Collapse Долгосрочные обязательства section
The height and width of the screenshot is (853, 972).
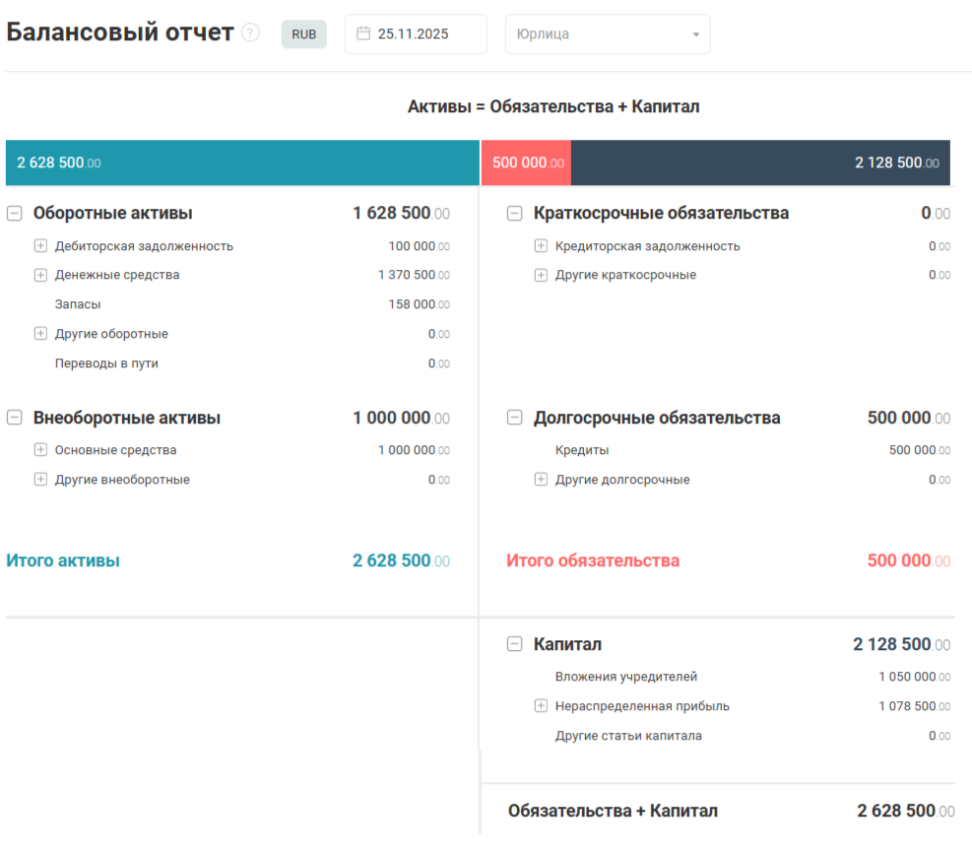point(514,418)
